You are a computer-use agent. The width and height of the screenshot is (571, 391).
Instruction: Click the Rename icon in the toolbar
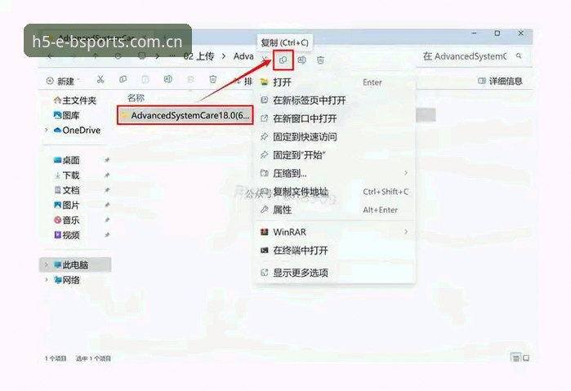coord(168,79)
